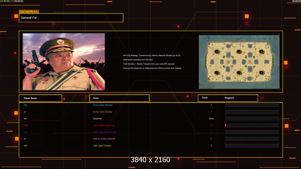Image resolution: width=301 pixels, height=169 pixels.
Task: Click 'USA Laser General' army text
Action: [102, 146]
